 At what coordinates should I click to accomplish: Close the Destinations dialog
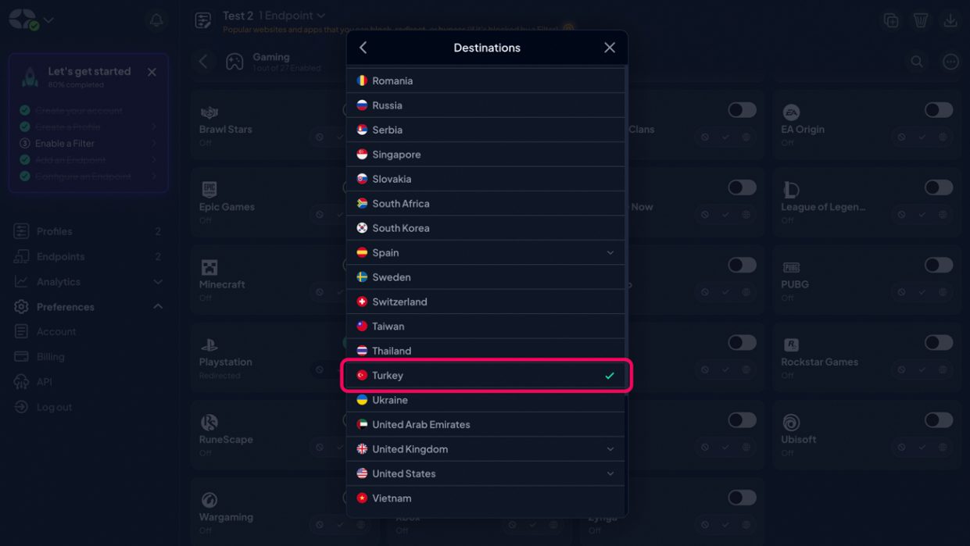[610, 48]
